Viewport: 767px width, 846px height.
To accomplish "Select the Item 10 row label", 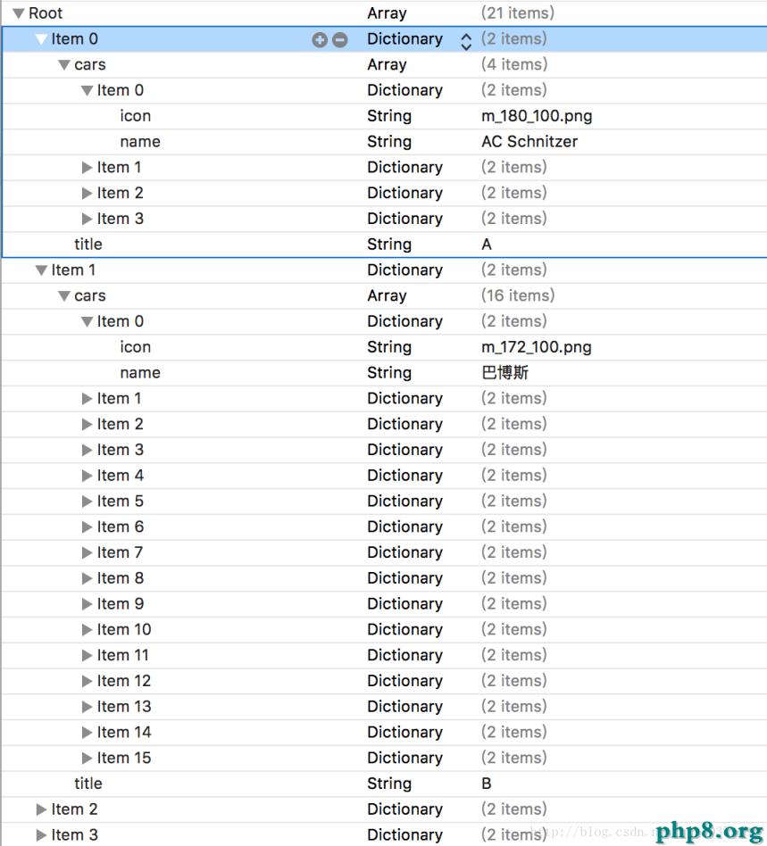I will click(x=123, y=630).
